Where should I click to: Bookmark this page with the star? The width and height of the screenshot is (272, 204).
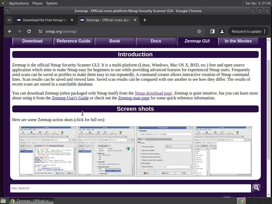point(199,31)
